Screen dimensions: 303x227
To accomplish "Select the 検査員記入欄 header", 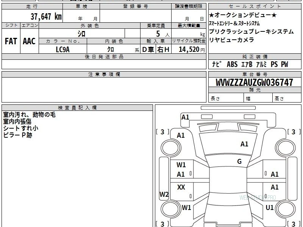I will pos(77,108).
